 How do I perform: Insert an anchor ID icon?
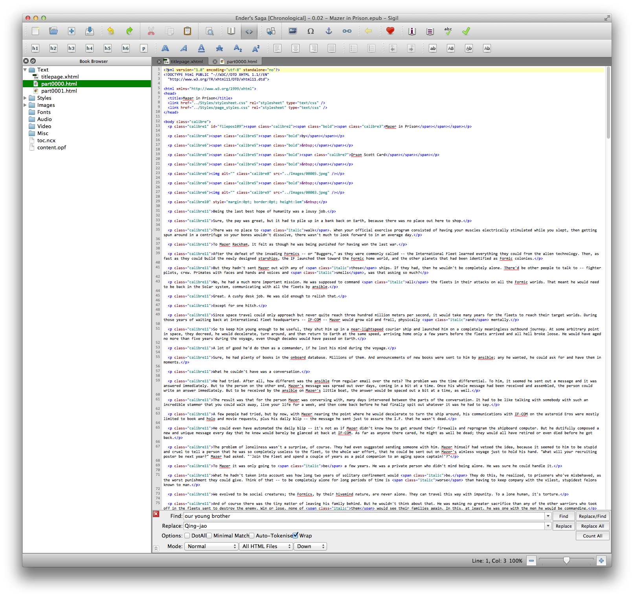click(329, 31)
